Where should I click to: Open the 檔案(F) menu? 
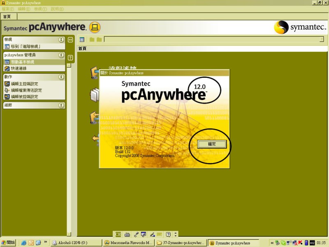click(8, 9)
